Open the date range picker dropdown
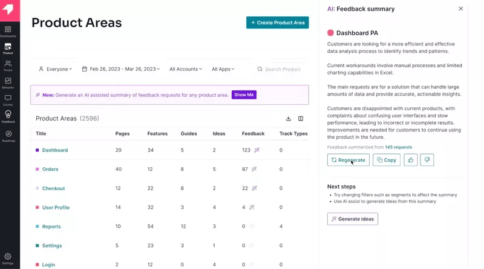The height and width of the screenshot is (269, 484). coord(121,69)
